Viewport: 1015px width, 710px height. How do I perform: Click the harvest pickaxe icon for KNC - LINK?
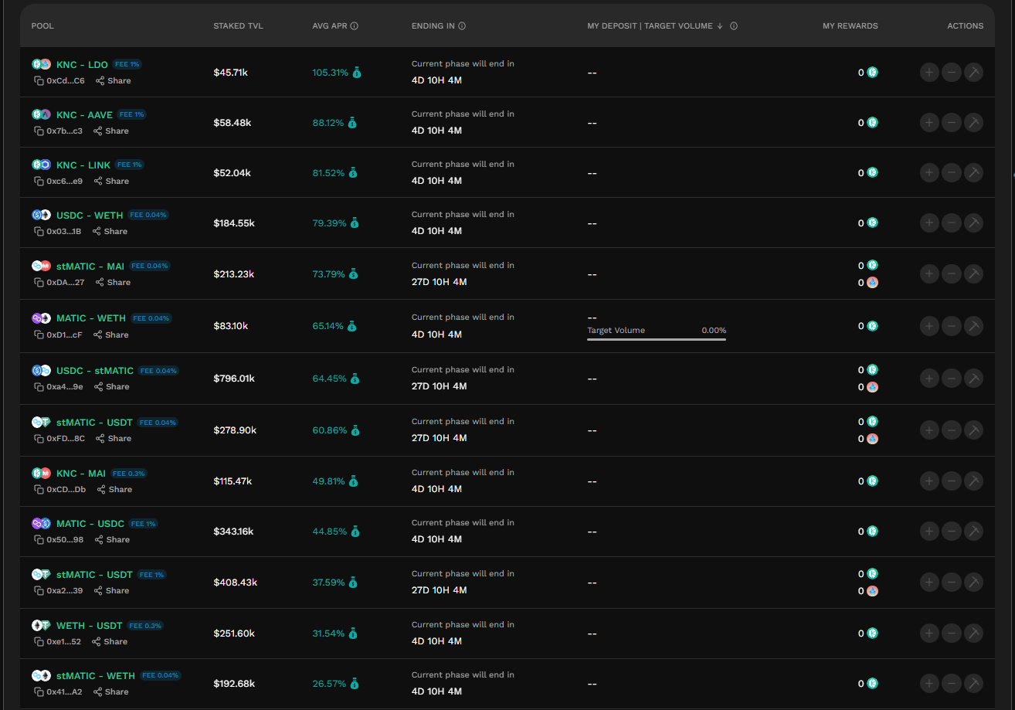[x=974, y=173]
